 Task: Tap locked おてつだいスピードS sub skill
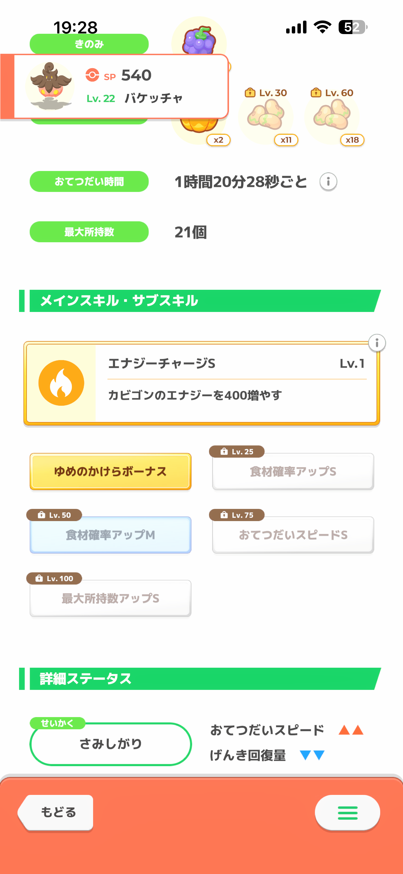coord(293,535)
